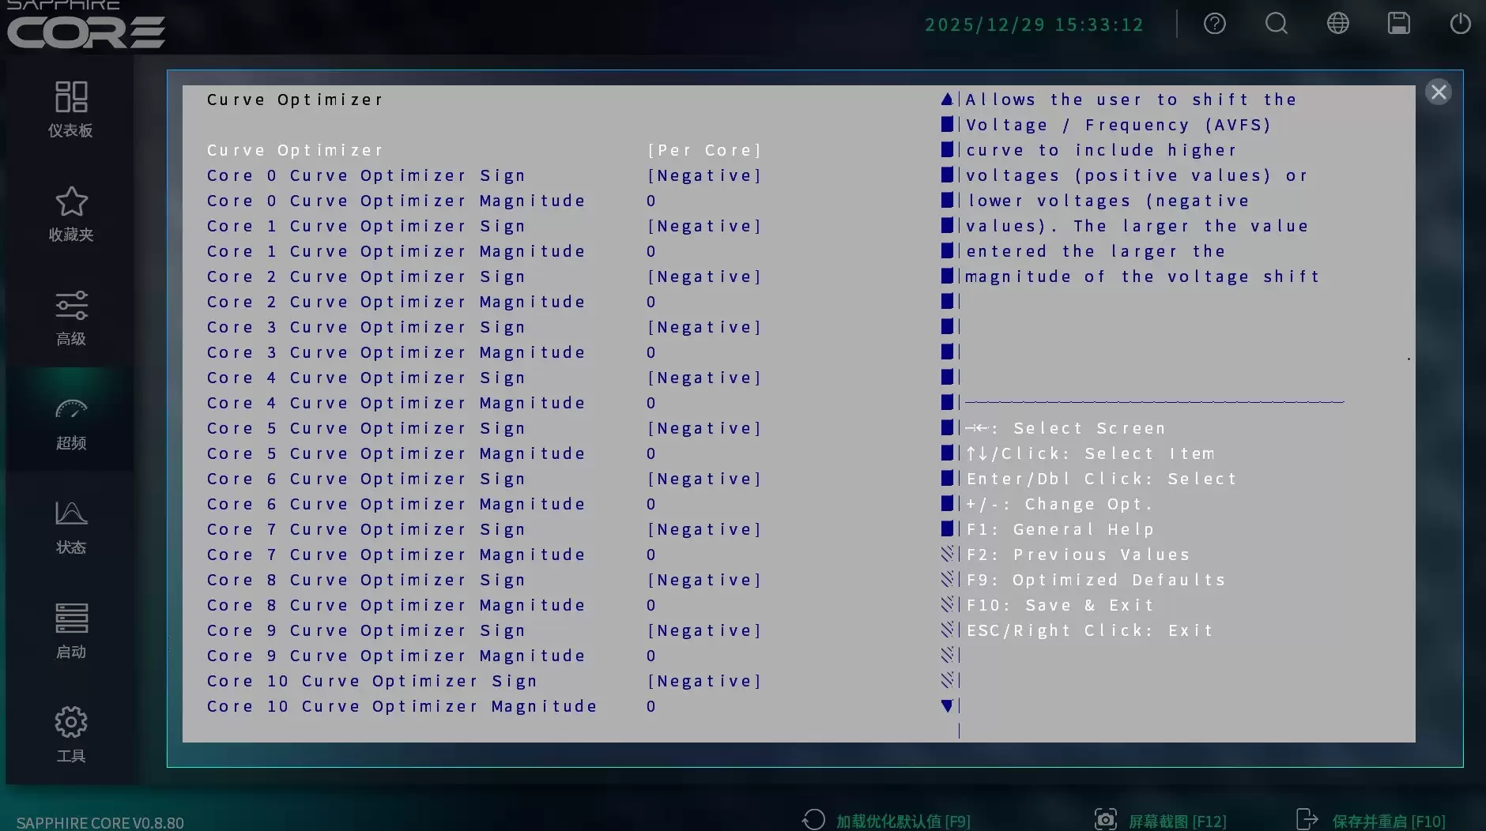Screen dimensions: 1486x831
Task: Open the help panel with the question mark icon
Action: click(x=1213, y=24)
